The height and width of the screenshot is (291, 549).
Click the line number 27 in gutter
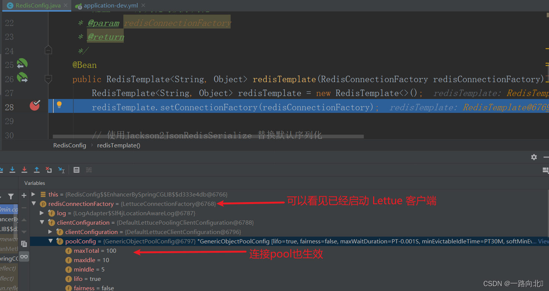(9, 93)
